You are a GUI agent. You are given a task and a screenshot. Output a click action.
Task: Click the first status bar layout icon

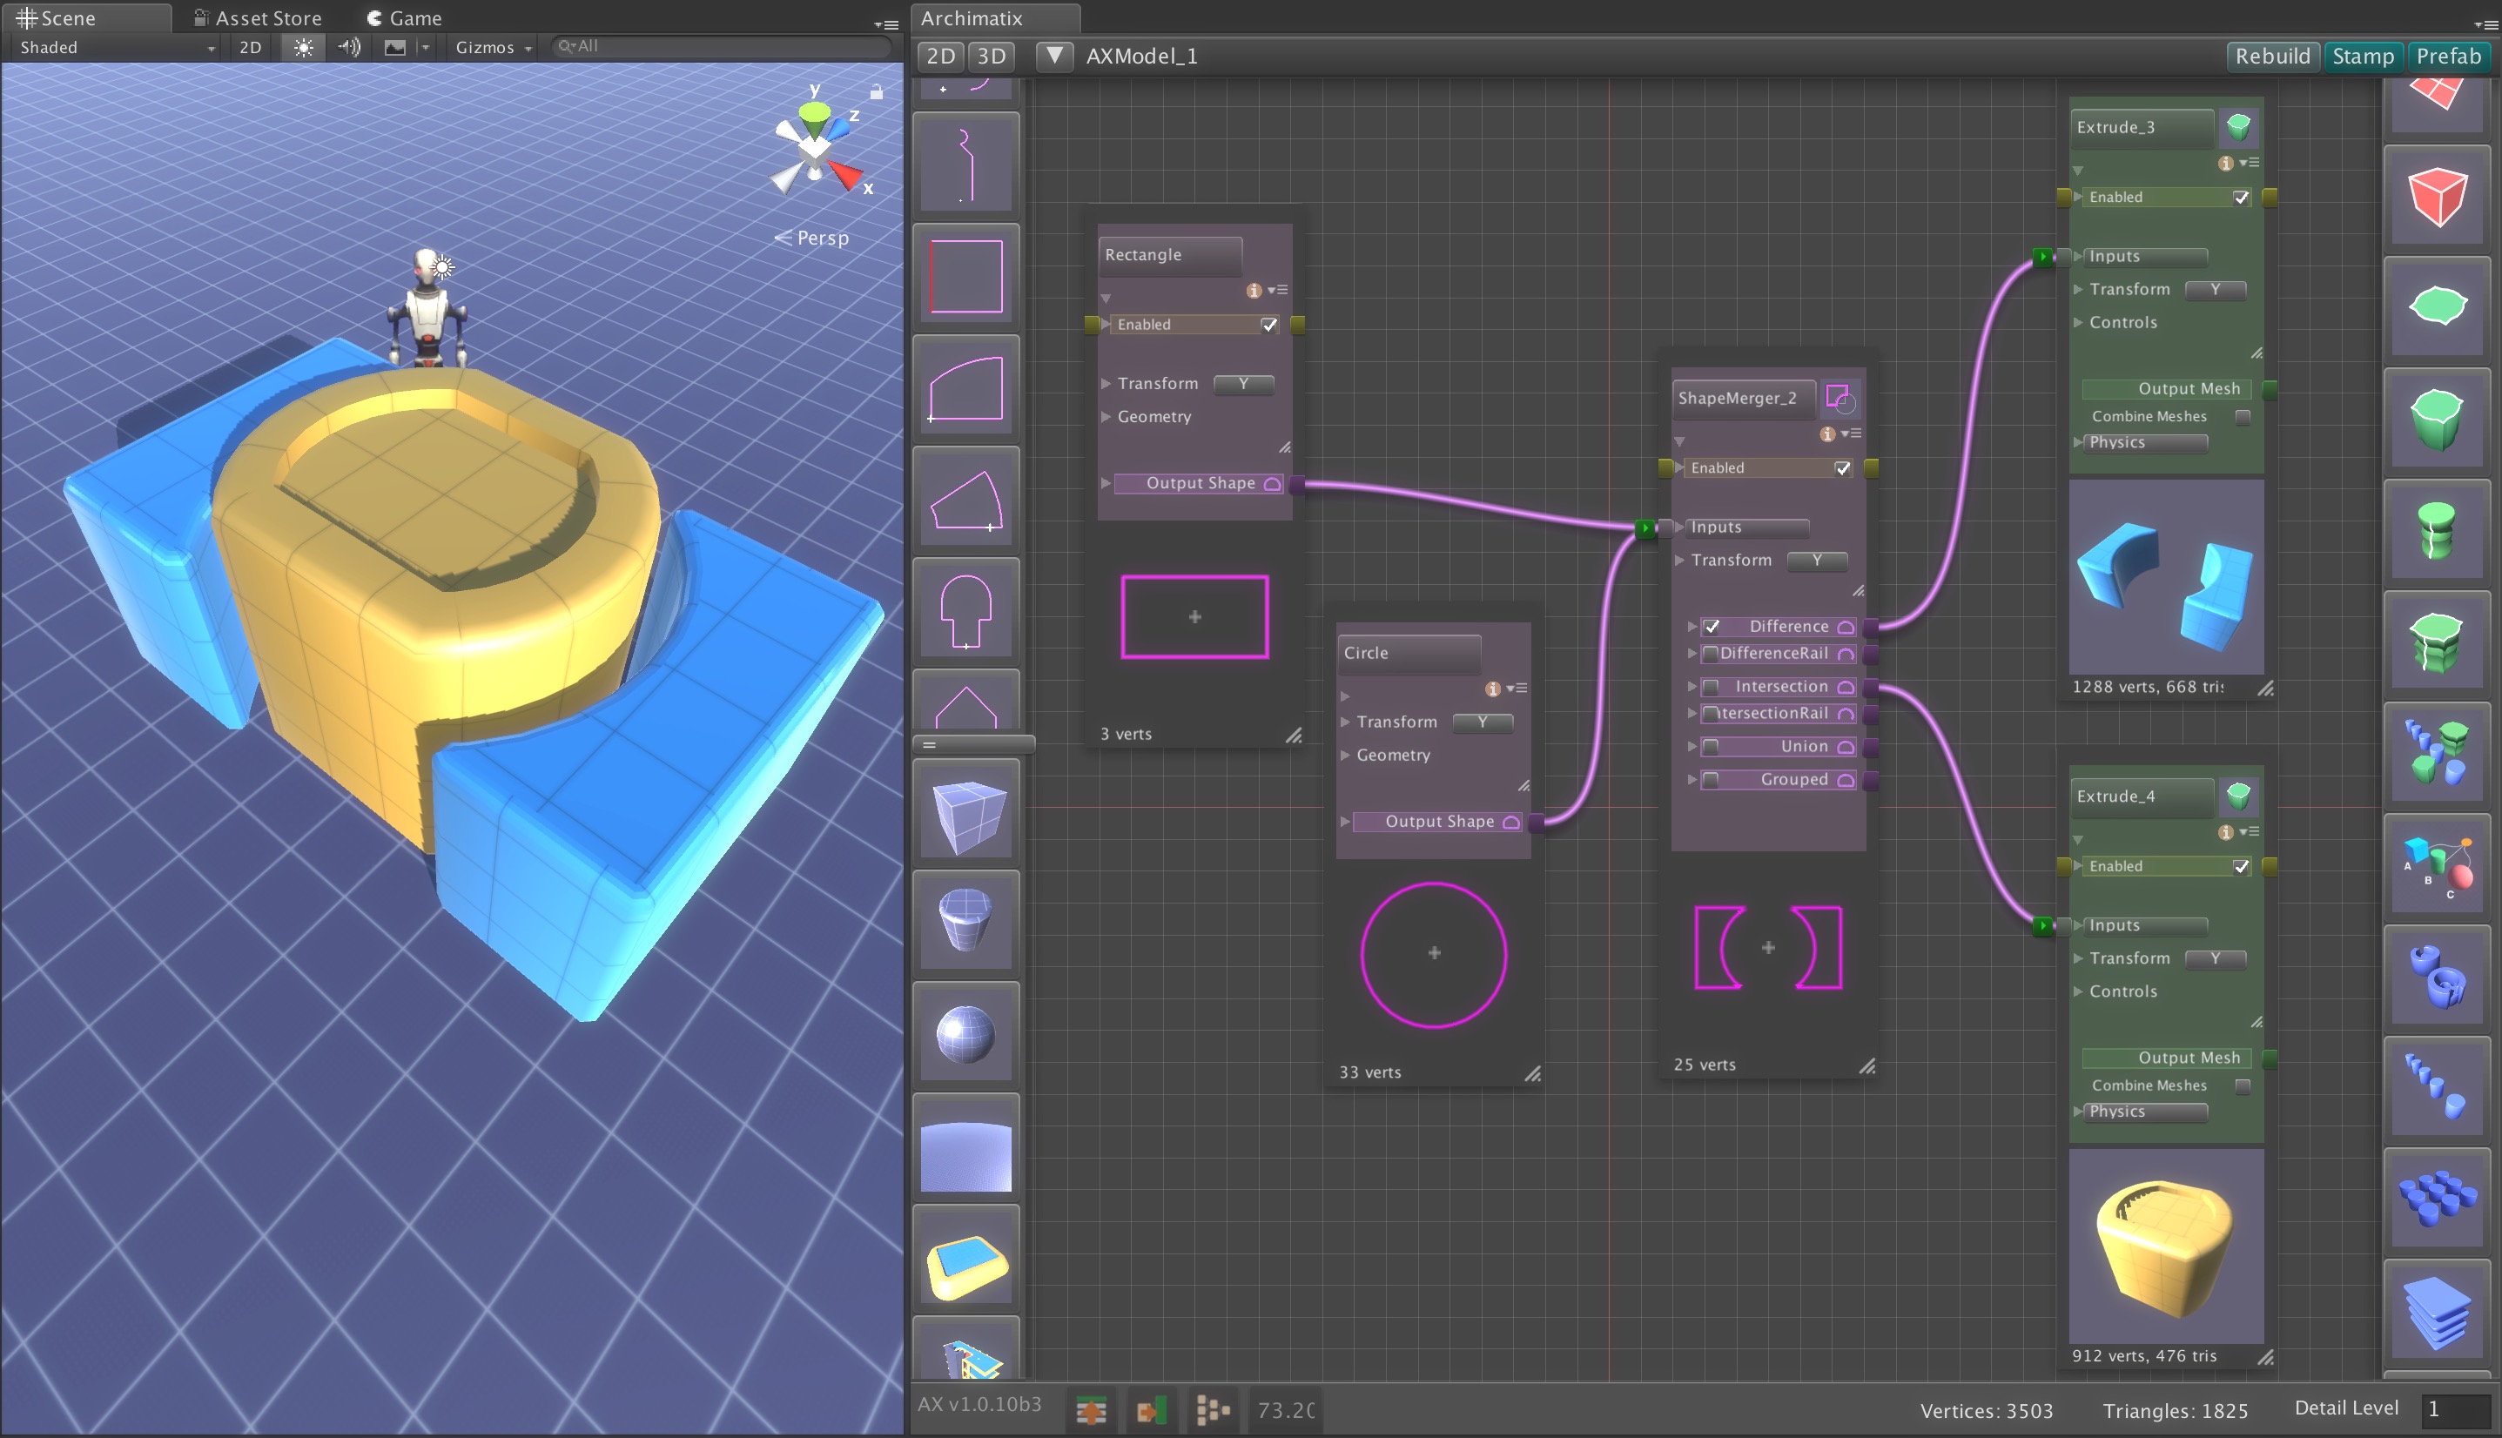(1091, 1410)
